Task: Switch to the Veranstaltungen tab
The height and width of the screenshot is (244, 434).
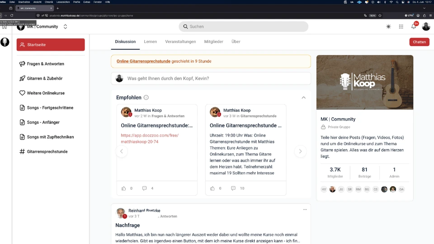Action: [x=180, y=42]
